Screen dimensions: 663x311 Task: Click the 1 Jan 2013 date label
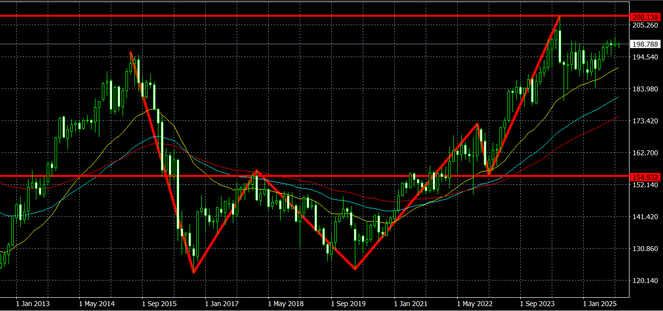[33, 304]
